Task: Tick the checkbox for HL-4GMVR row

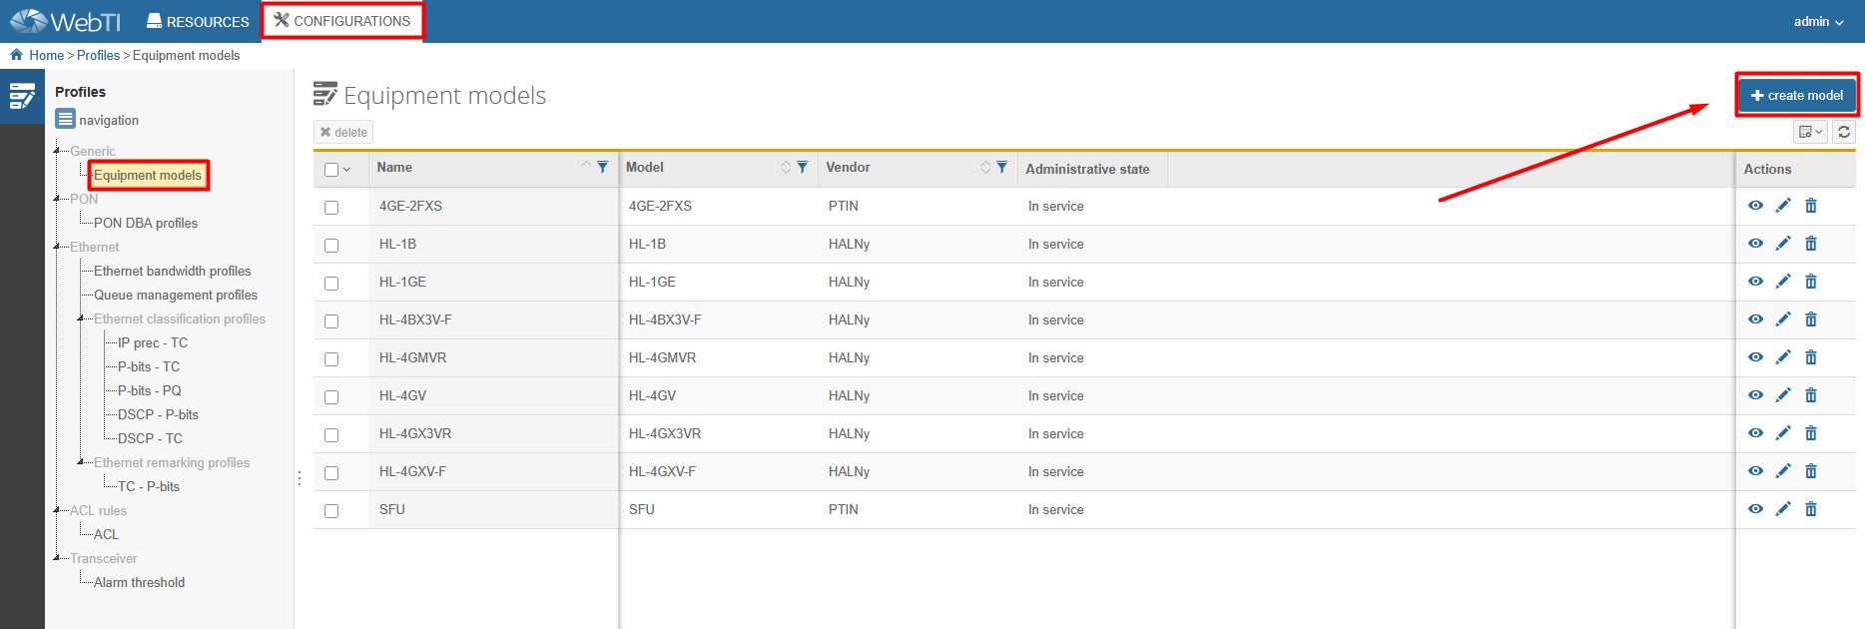Action: [x=331, y=359]
